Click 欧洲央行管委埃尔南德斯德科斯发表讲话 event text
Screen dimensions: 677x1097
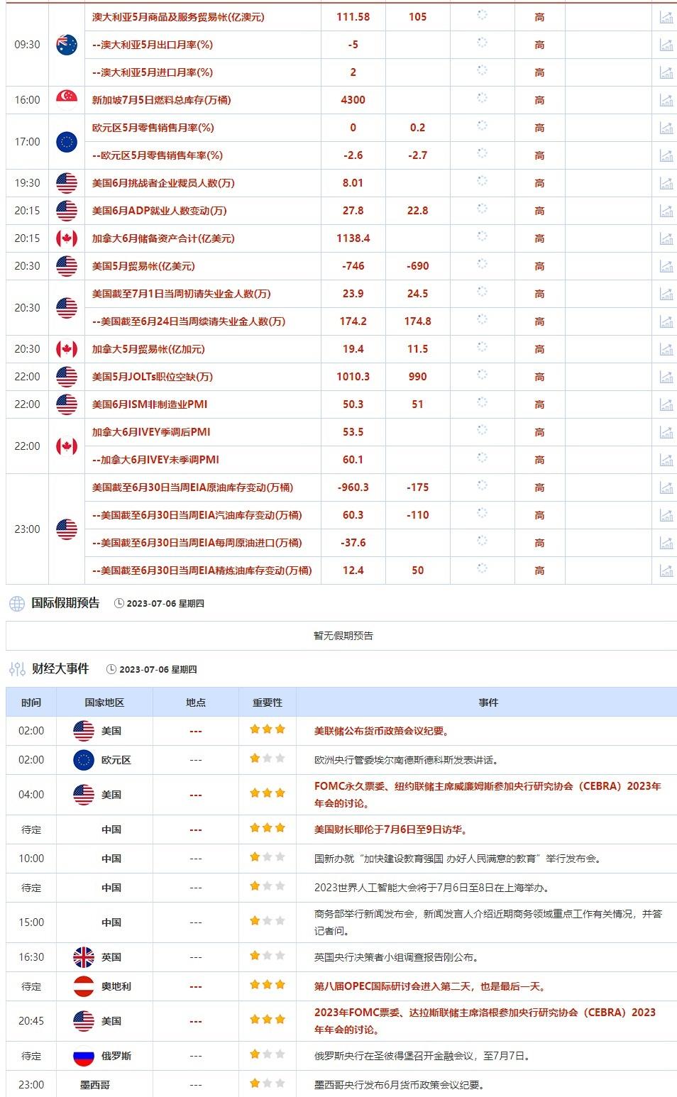tap(407, 760)
